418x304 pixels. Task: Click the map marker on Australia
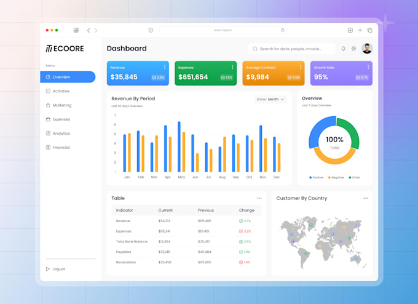(356, 258)
